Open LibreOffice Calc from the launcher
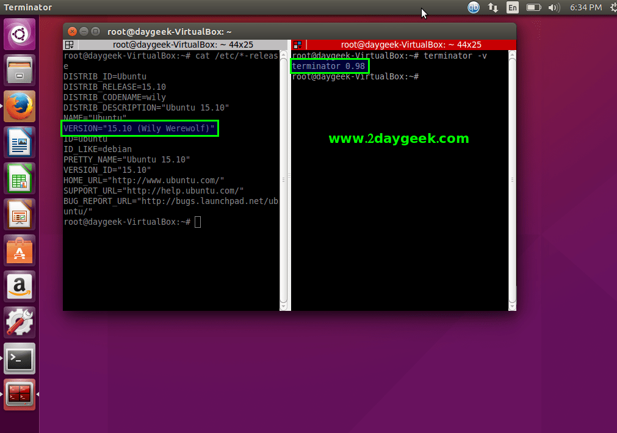Viewport: 617px width, 433px height. (19, 178)
